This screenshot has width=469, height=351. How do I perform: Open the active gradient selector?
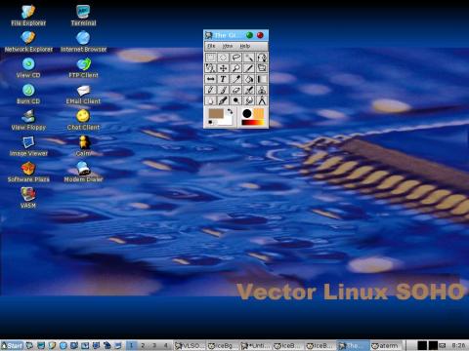click(253, 123)
